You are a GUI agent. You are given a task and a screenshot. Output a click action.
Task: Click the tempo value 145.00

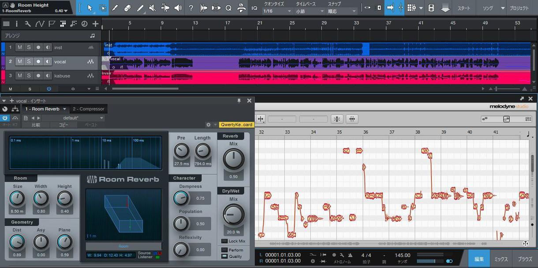tap(402, 255)
